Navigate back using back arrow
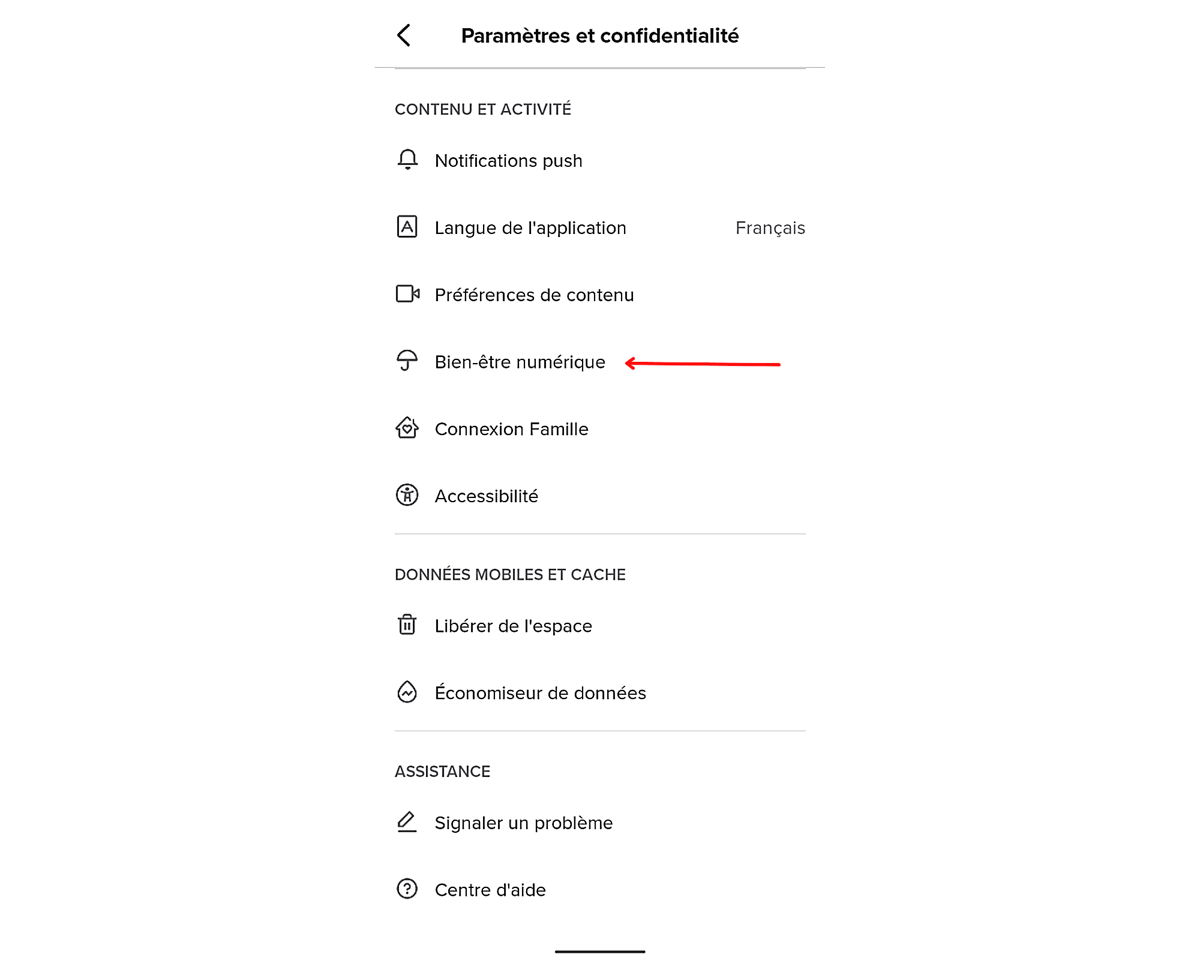Image resolution: width=1200 pixels, height=960 pixels. tap(404, 34)
